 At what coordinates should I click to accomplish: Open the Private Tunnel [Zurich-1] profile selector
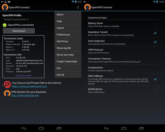pyautogui.click(x=16, y=19)
